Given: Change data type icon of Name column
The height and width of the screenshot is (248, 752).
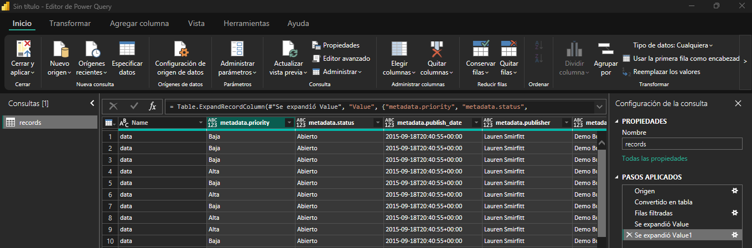Looking at the screenshot, I should coord(124,123).
